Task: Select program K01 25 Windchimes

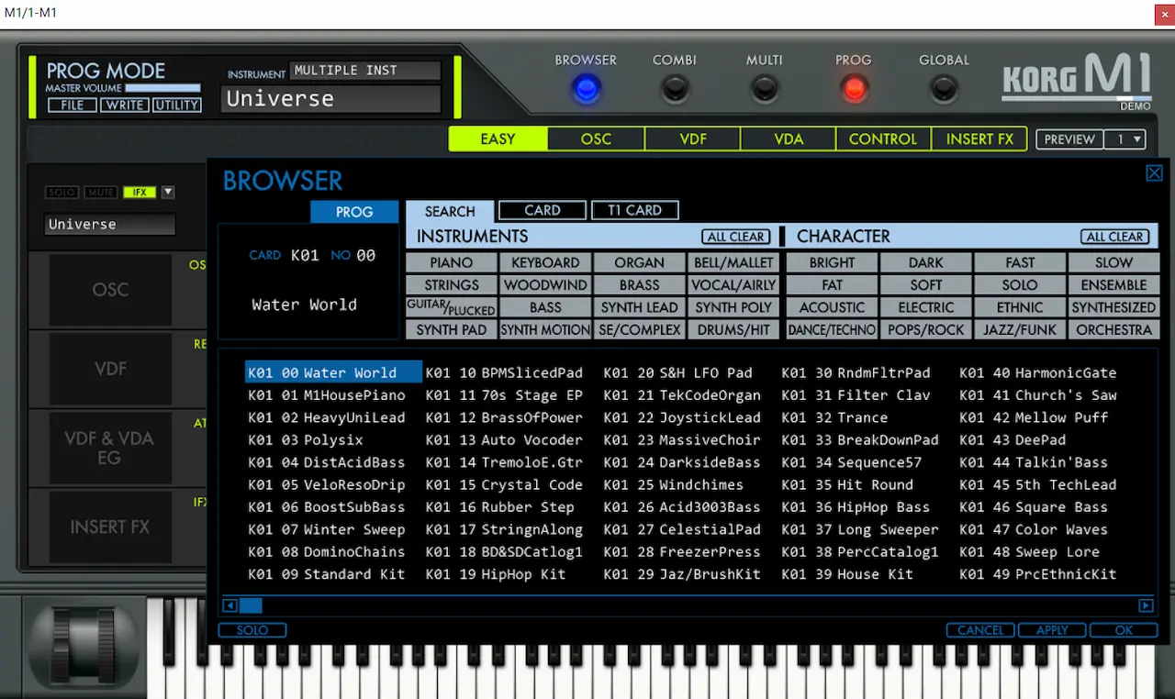Action: [x=673, y=485]
